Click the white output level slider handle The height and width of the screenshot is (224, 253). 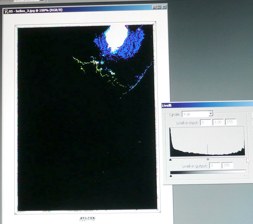click(246, 175)
